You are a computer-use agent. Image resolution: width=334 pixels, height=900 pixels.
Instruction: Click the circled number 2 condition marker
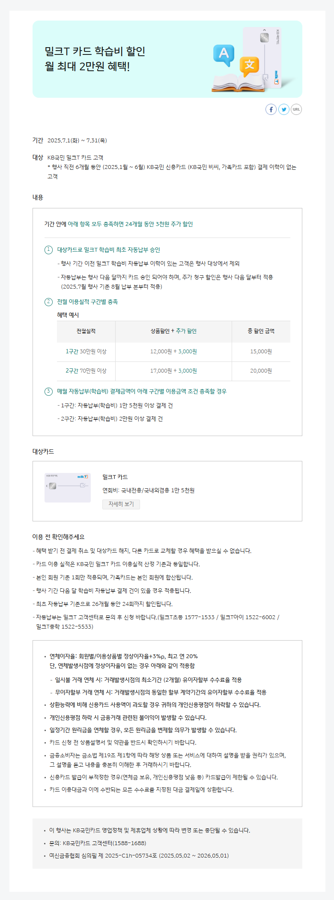pos(49,302)
